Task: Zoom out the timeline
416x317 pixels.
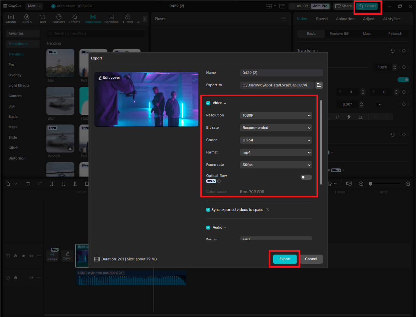Action: (361, 184)
